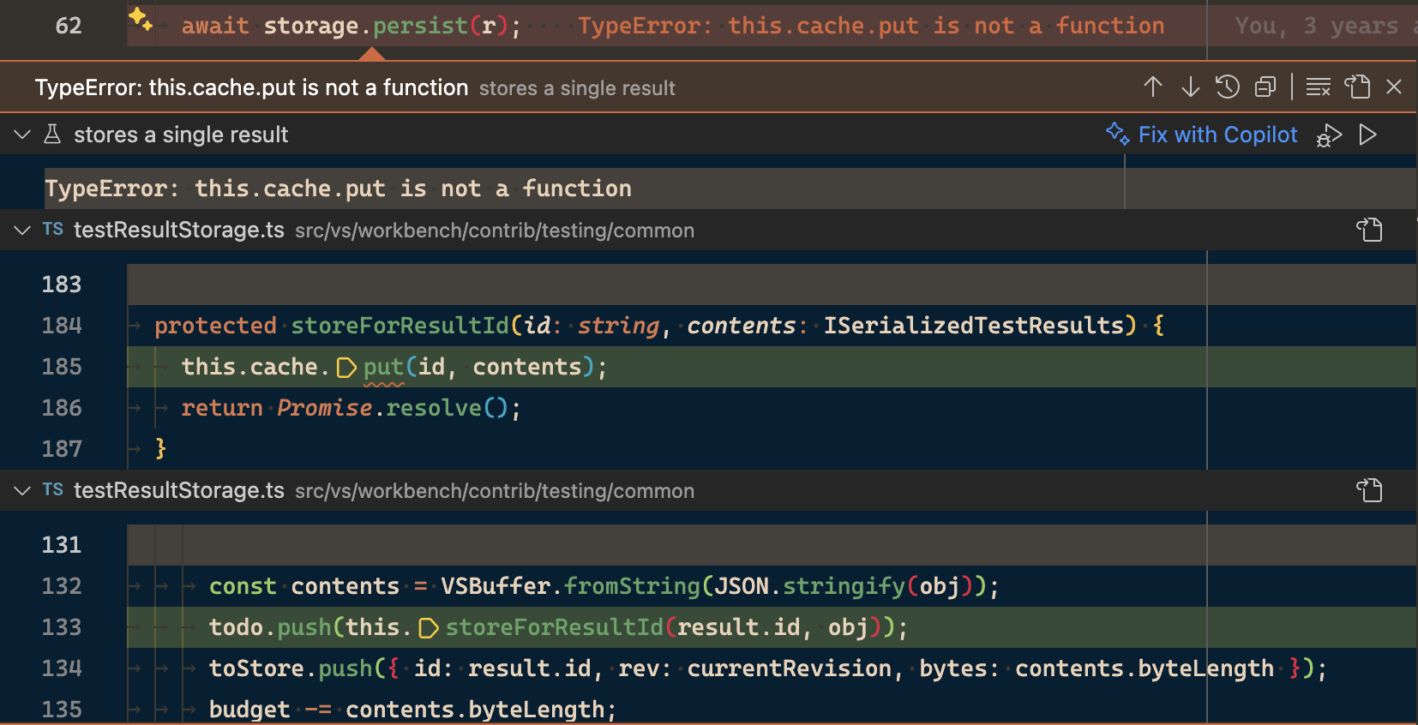The width and height of the screenshot is (1418, 725).
Task: Click the Copilot sparkle icon on line 62
Action: coord(141,20)
